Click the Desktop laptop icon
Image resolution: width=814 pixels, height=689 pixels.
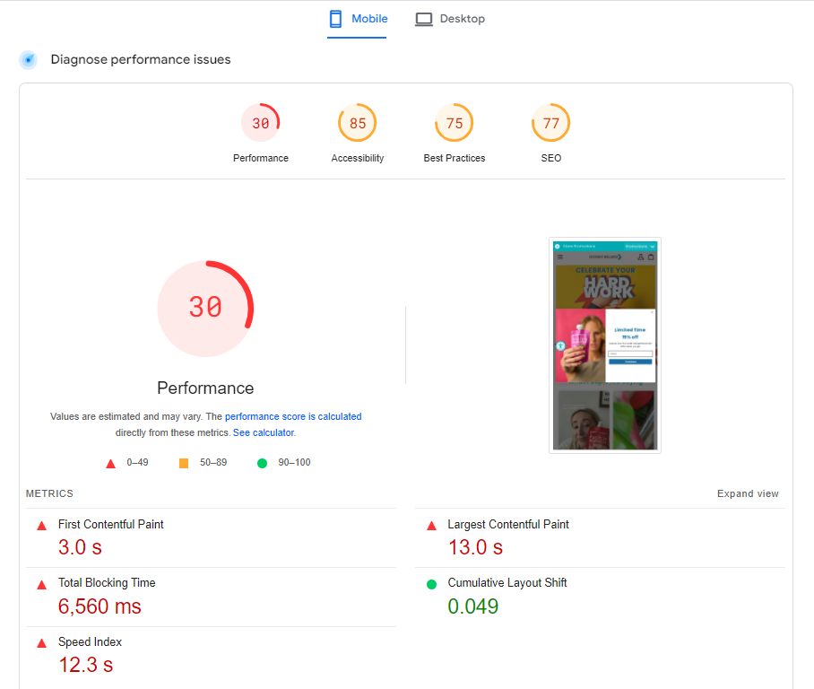pos(424,19)
